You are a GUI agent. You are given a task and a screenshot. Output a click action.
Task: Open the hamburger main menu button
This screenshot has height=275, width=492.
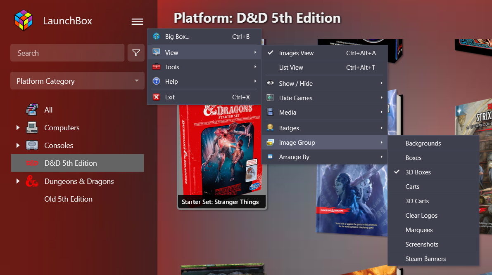(x=137, y=21)
